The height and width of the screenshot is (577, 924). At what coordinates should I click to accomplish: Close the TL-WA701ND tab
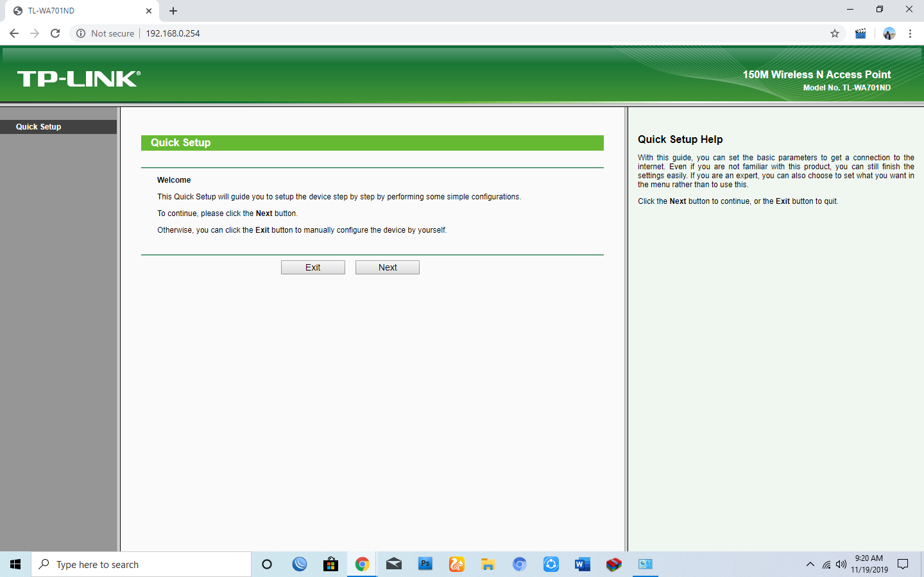(x=149, y=11)
